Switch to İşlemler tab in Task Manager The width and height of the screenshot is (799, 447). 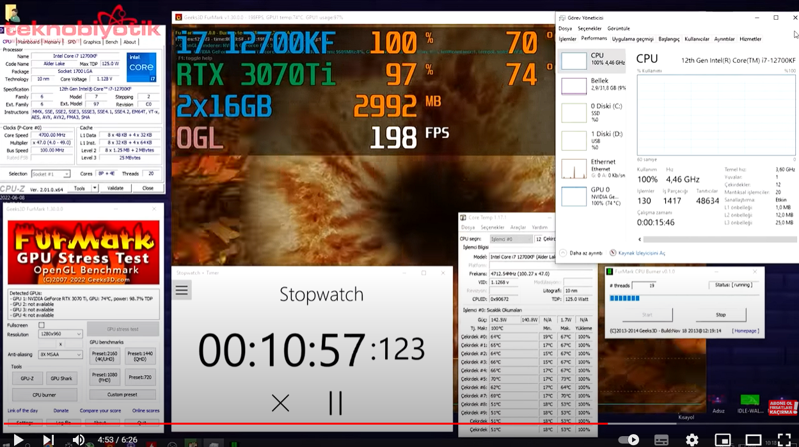tap(567, 39)
